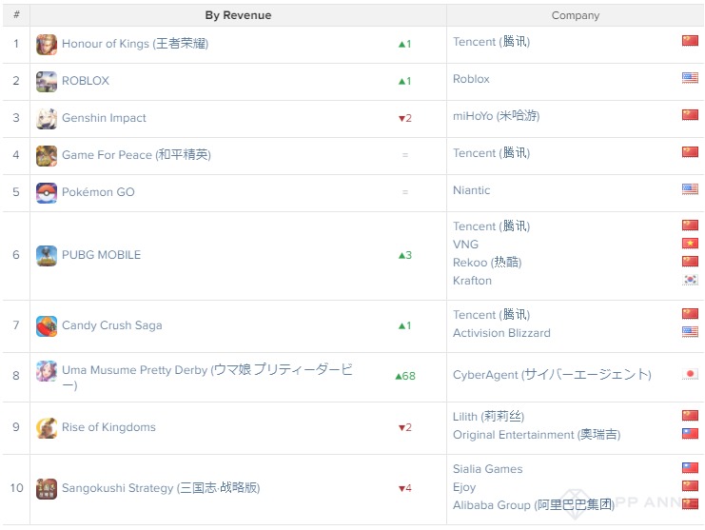Click the # column header
The image size is (705, 530).
[16, 15]
